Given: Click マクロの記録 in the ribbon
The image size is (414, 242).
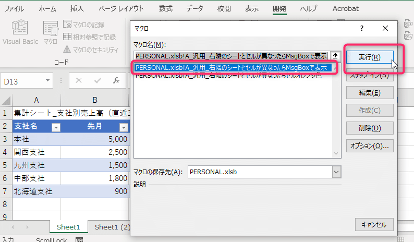Looking at the screenshot, I should (x=84, y=25).
